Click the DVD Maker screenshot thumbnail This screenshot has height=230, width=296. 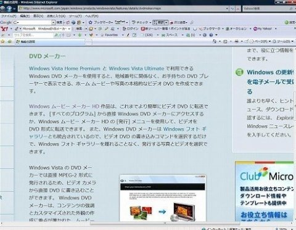(x=163, y=198)
